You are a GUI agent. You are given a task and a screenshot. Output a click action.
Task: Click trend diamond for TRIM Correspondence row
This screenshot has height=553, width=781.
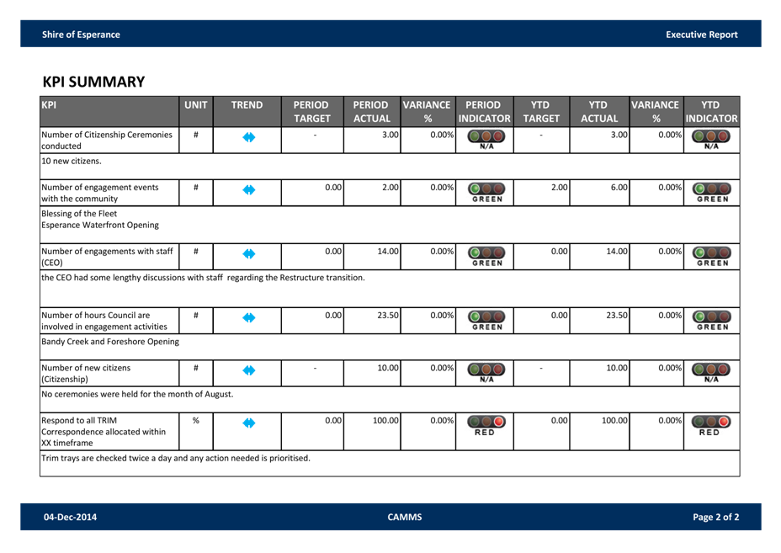coord(248,423)
